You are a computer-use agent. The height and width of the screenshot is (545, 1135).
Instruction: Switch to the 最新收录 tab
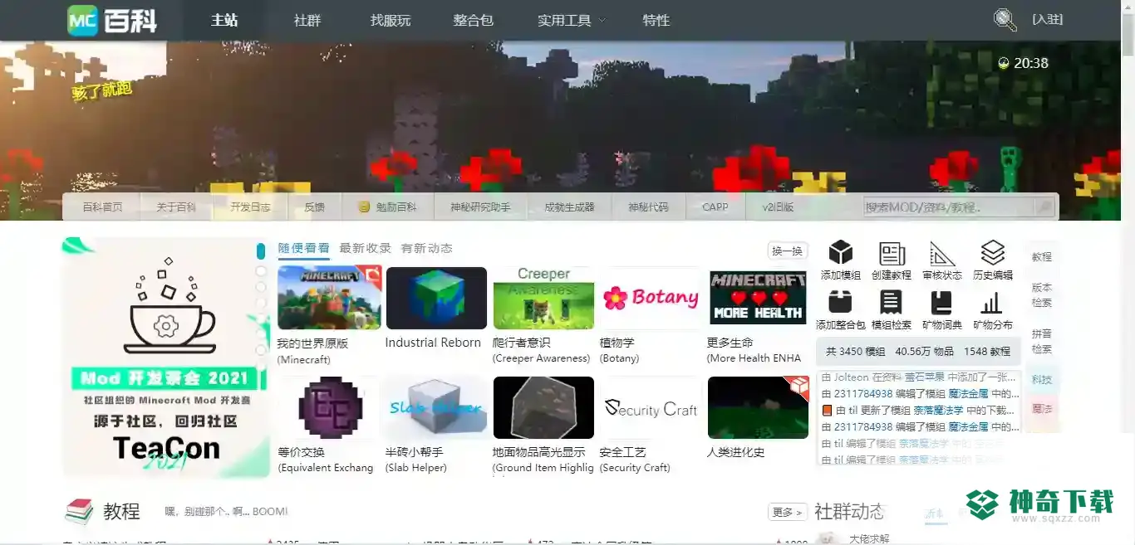[x=365, y=248]
